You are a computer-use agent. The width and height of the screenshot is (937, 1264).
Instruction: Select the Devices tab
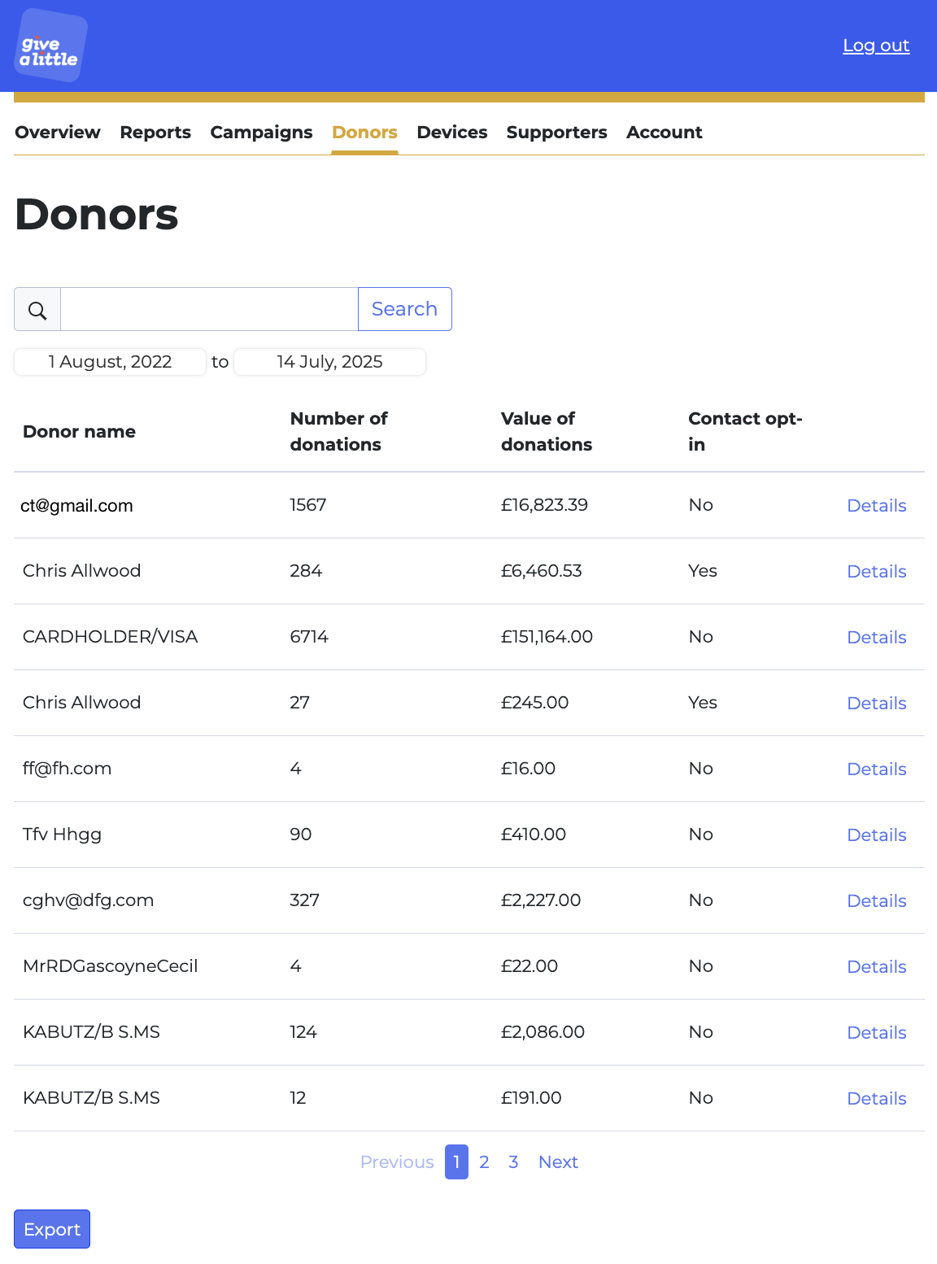pos(452,133)
